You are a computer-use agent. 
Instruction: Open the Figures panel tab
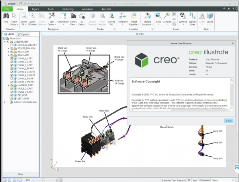[x=23, y=35]
